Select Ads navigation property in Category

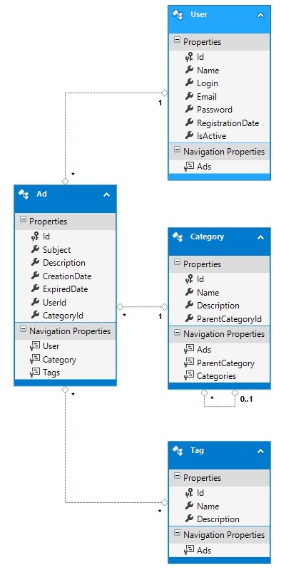point(204,350)
